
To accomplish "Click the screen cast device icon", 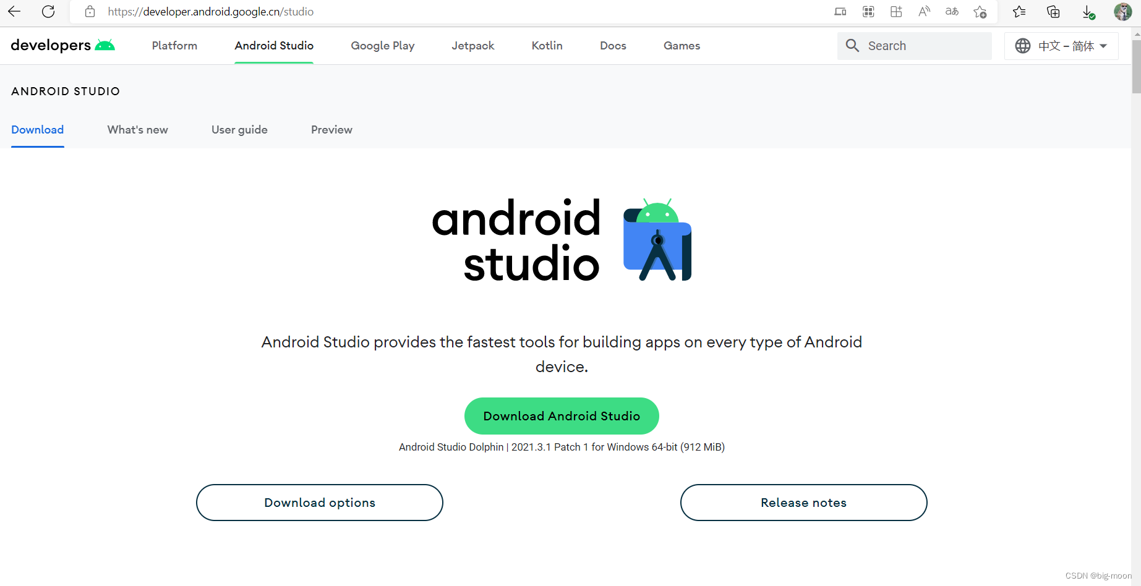I will [840, 11].
